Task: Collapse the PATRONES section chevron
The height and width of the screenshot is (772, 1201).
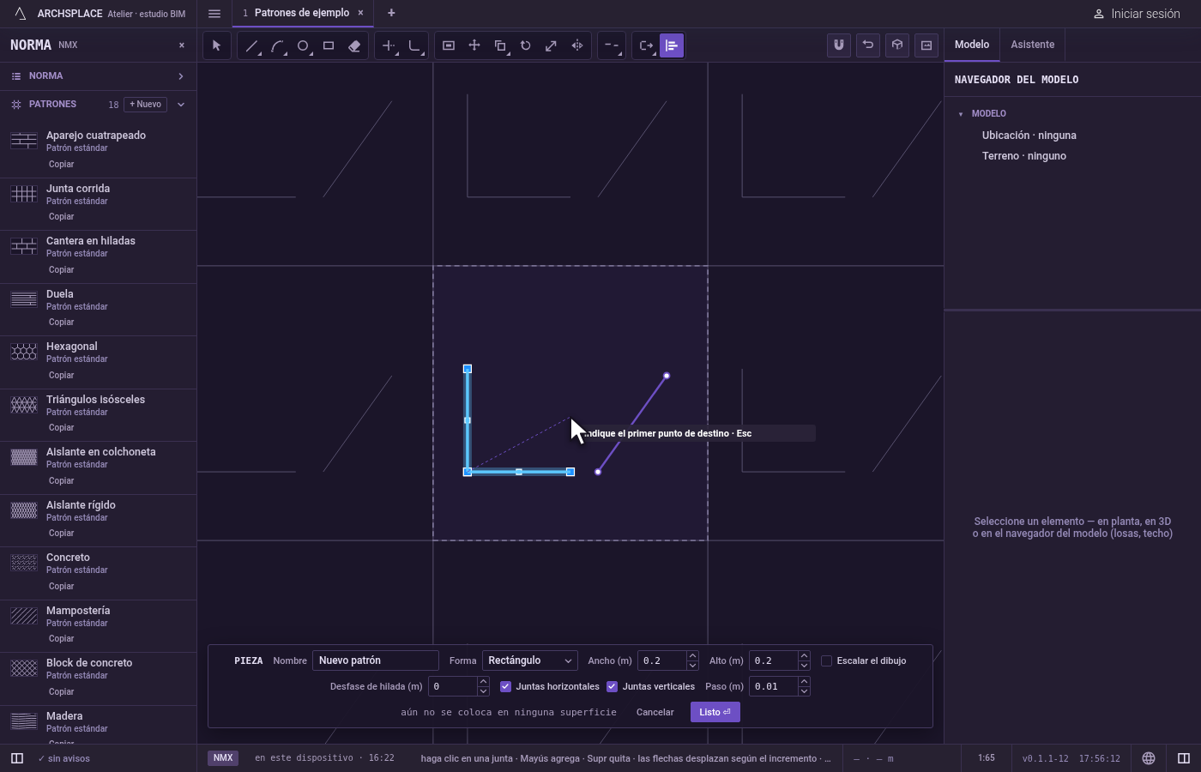Action: [181, 105]
